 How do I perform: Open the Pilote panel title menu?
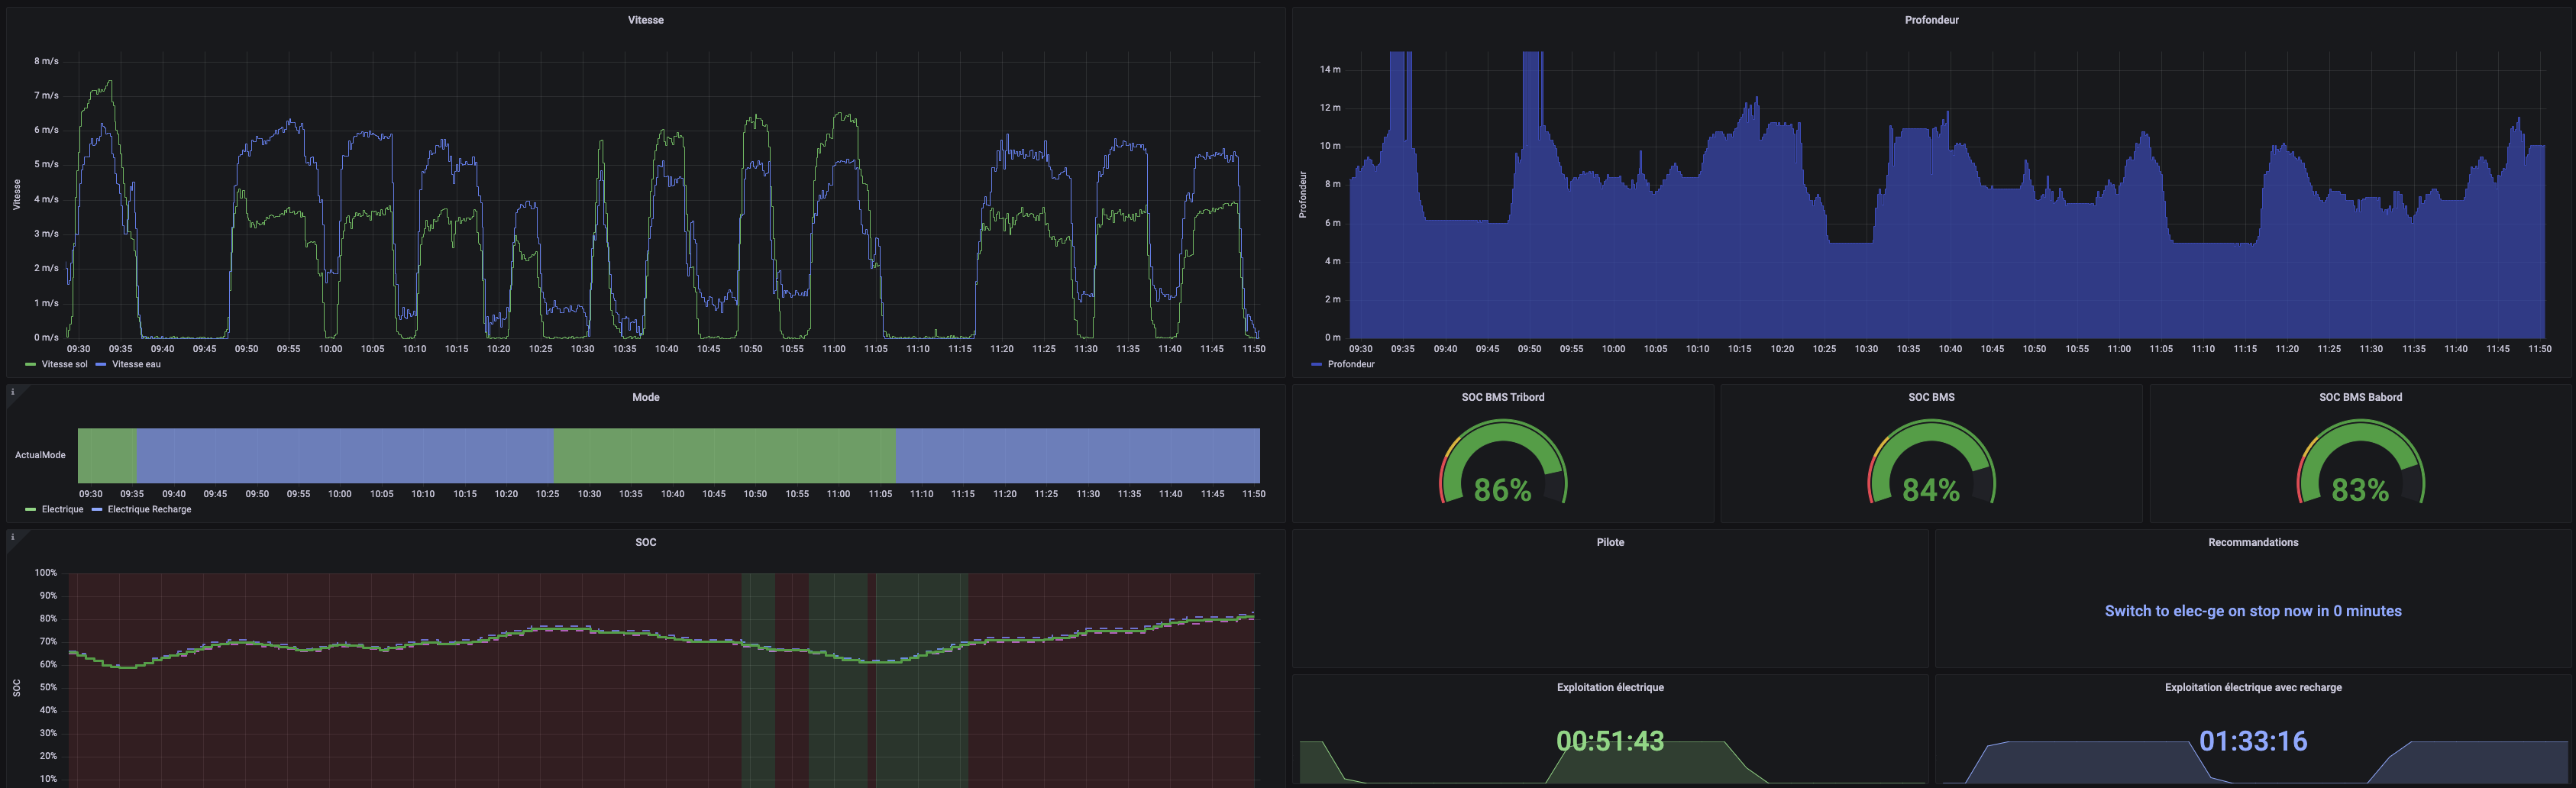(x=1610, y=542)
